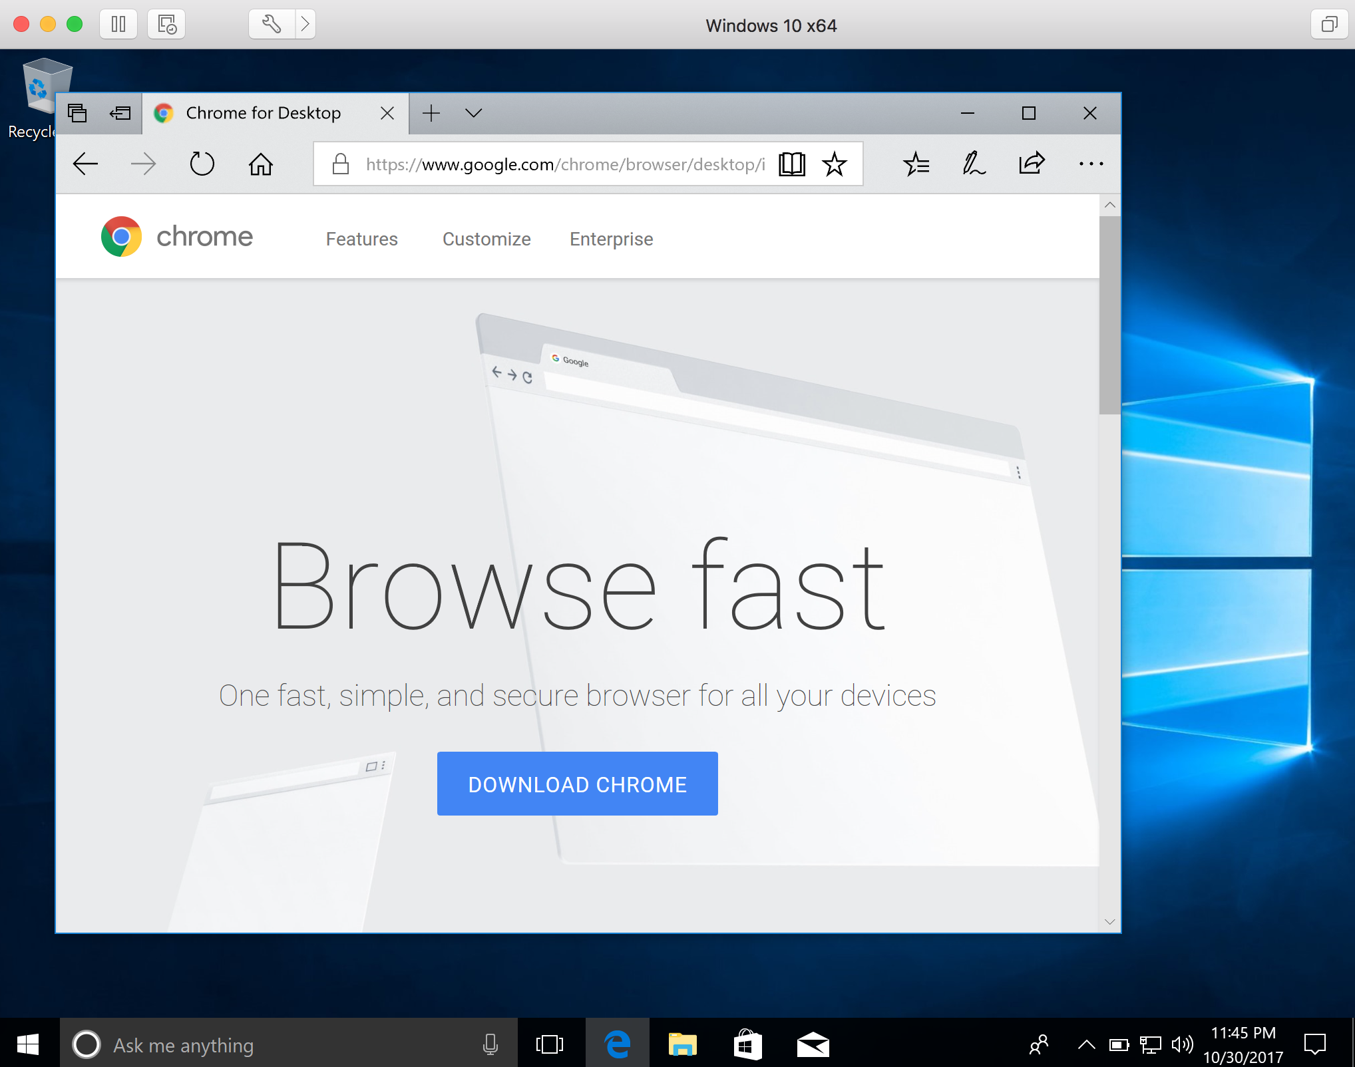1355x1067 pixels.
Task: View site info via lock icon
Action: pos(341,164)
